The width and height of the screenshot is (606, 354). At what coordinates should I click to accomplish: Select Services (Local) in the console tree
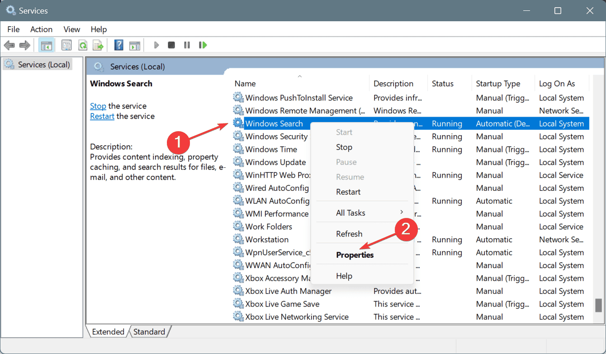click(38, 65)
